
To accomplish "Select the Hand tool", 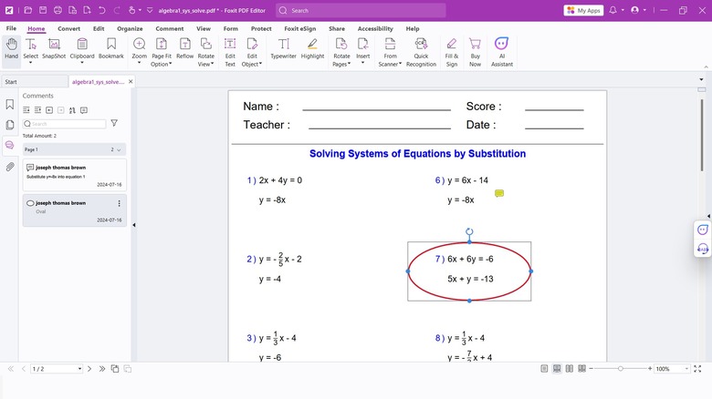I will (x=11, y=48).
